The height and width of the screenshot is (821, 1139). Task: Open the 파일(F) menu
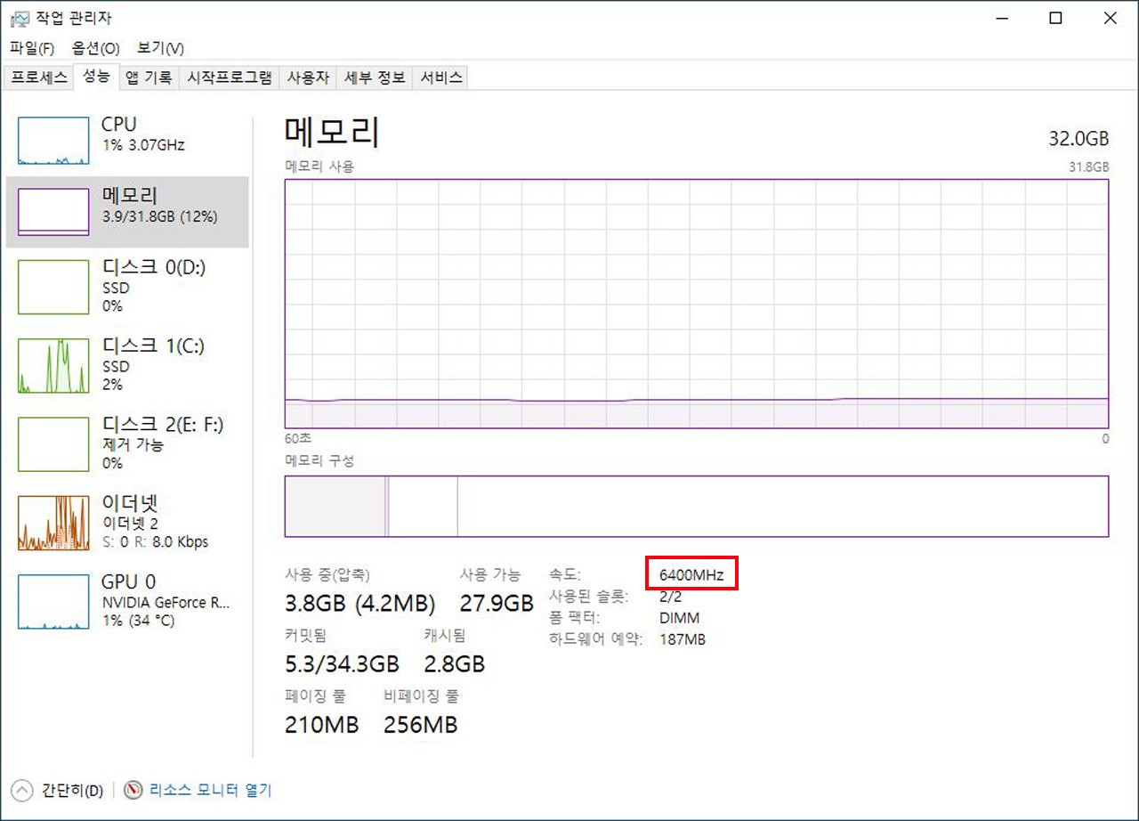32,48
